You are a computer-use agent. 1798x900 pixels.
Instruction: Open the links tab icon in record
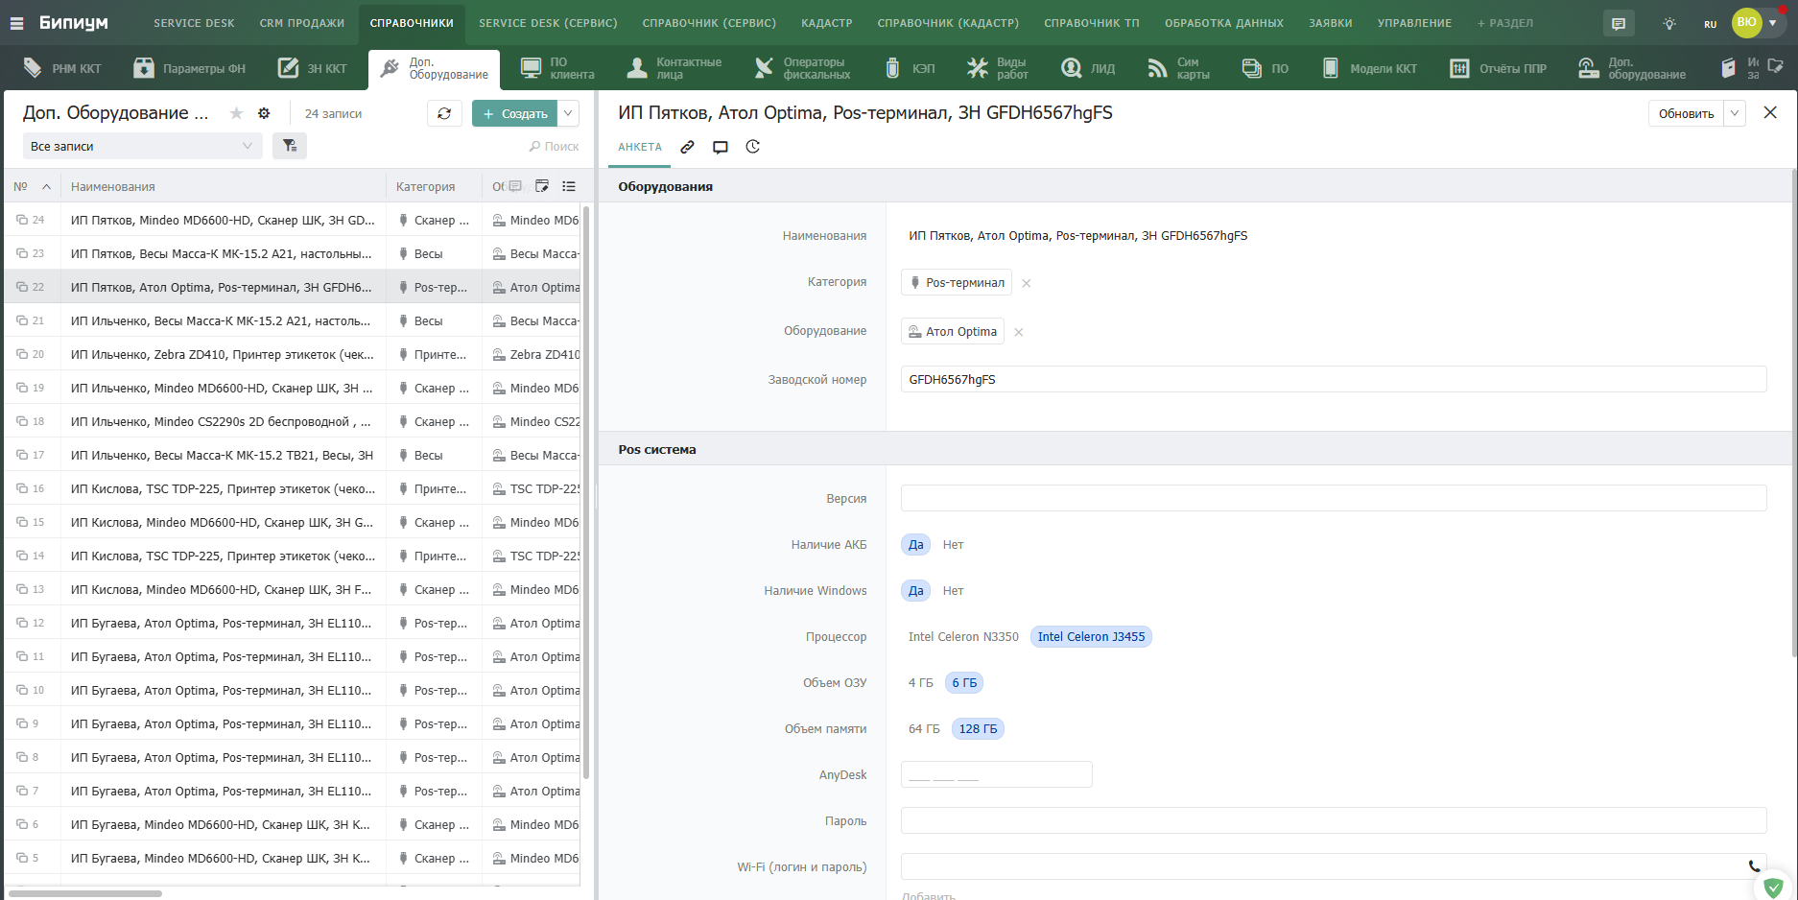687,147
